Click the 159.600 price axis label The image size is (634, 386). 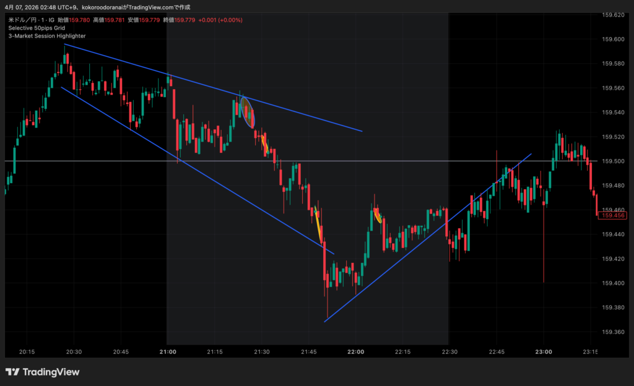point(614,39)
